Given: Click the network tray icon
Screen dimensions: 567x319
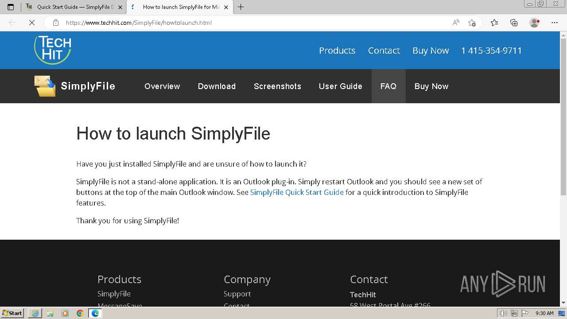Looking at the screenshot, I should (x=514, y=313).
